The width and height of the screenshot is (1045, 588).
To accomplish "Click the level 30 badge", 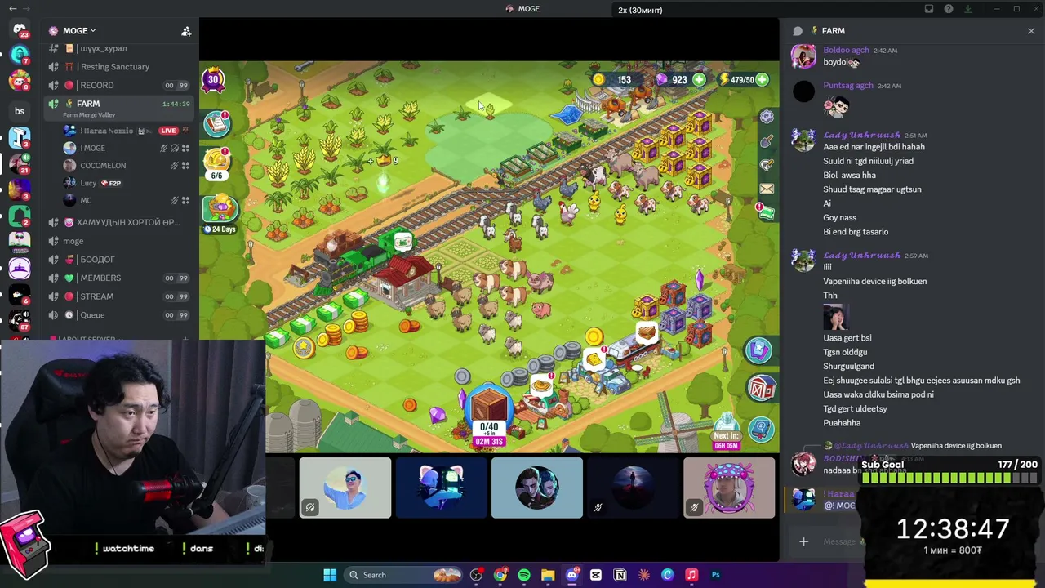I will click(x=213, y=79).
